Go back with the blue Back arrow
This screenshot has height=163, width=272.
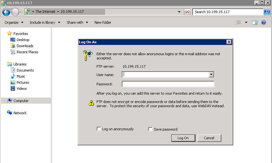tap(6, 12)
